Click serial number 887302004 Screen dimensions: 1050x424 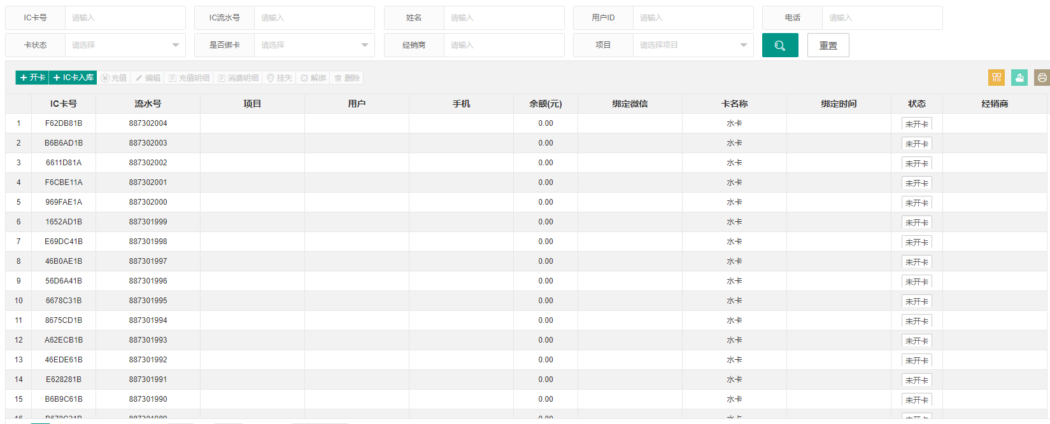pos(148,123)
